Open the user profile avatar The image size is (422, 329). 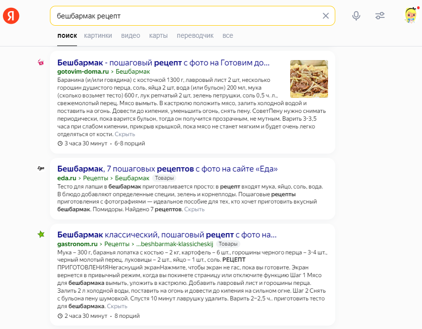[x=410, y=16]
